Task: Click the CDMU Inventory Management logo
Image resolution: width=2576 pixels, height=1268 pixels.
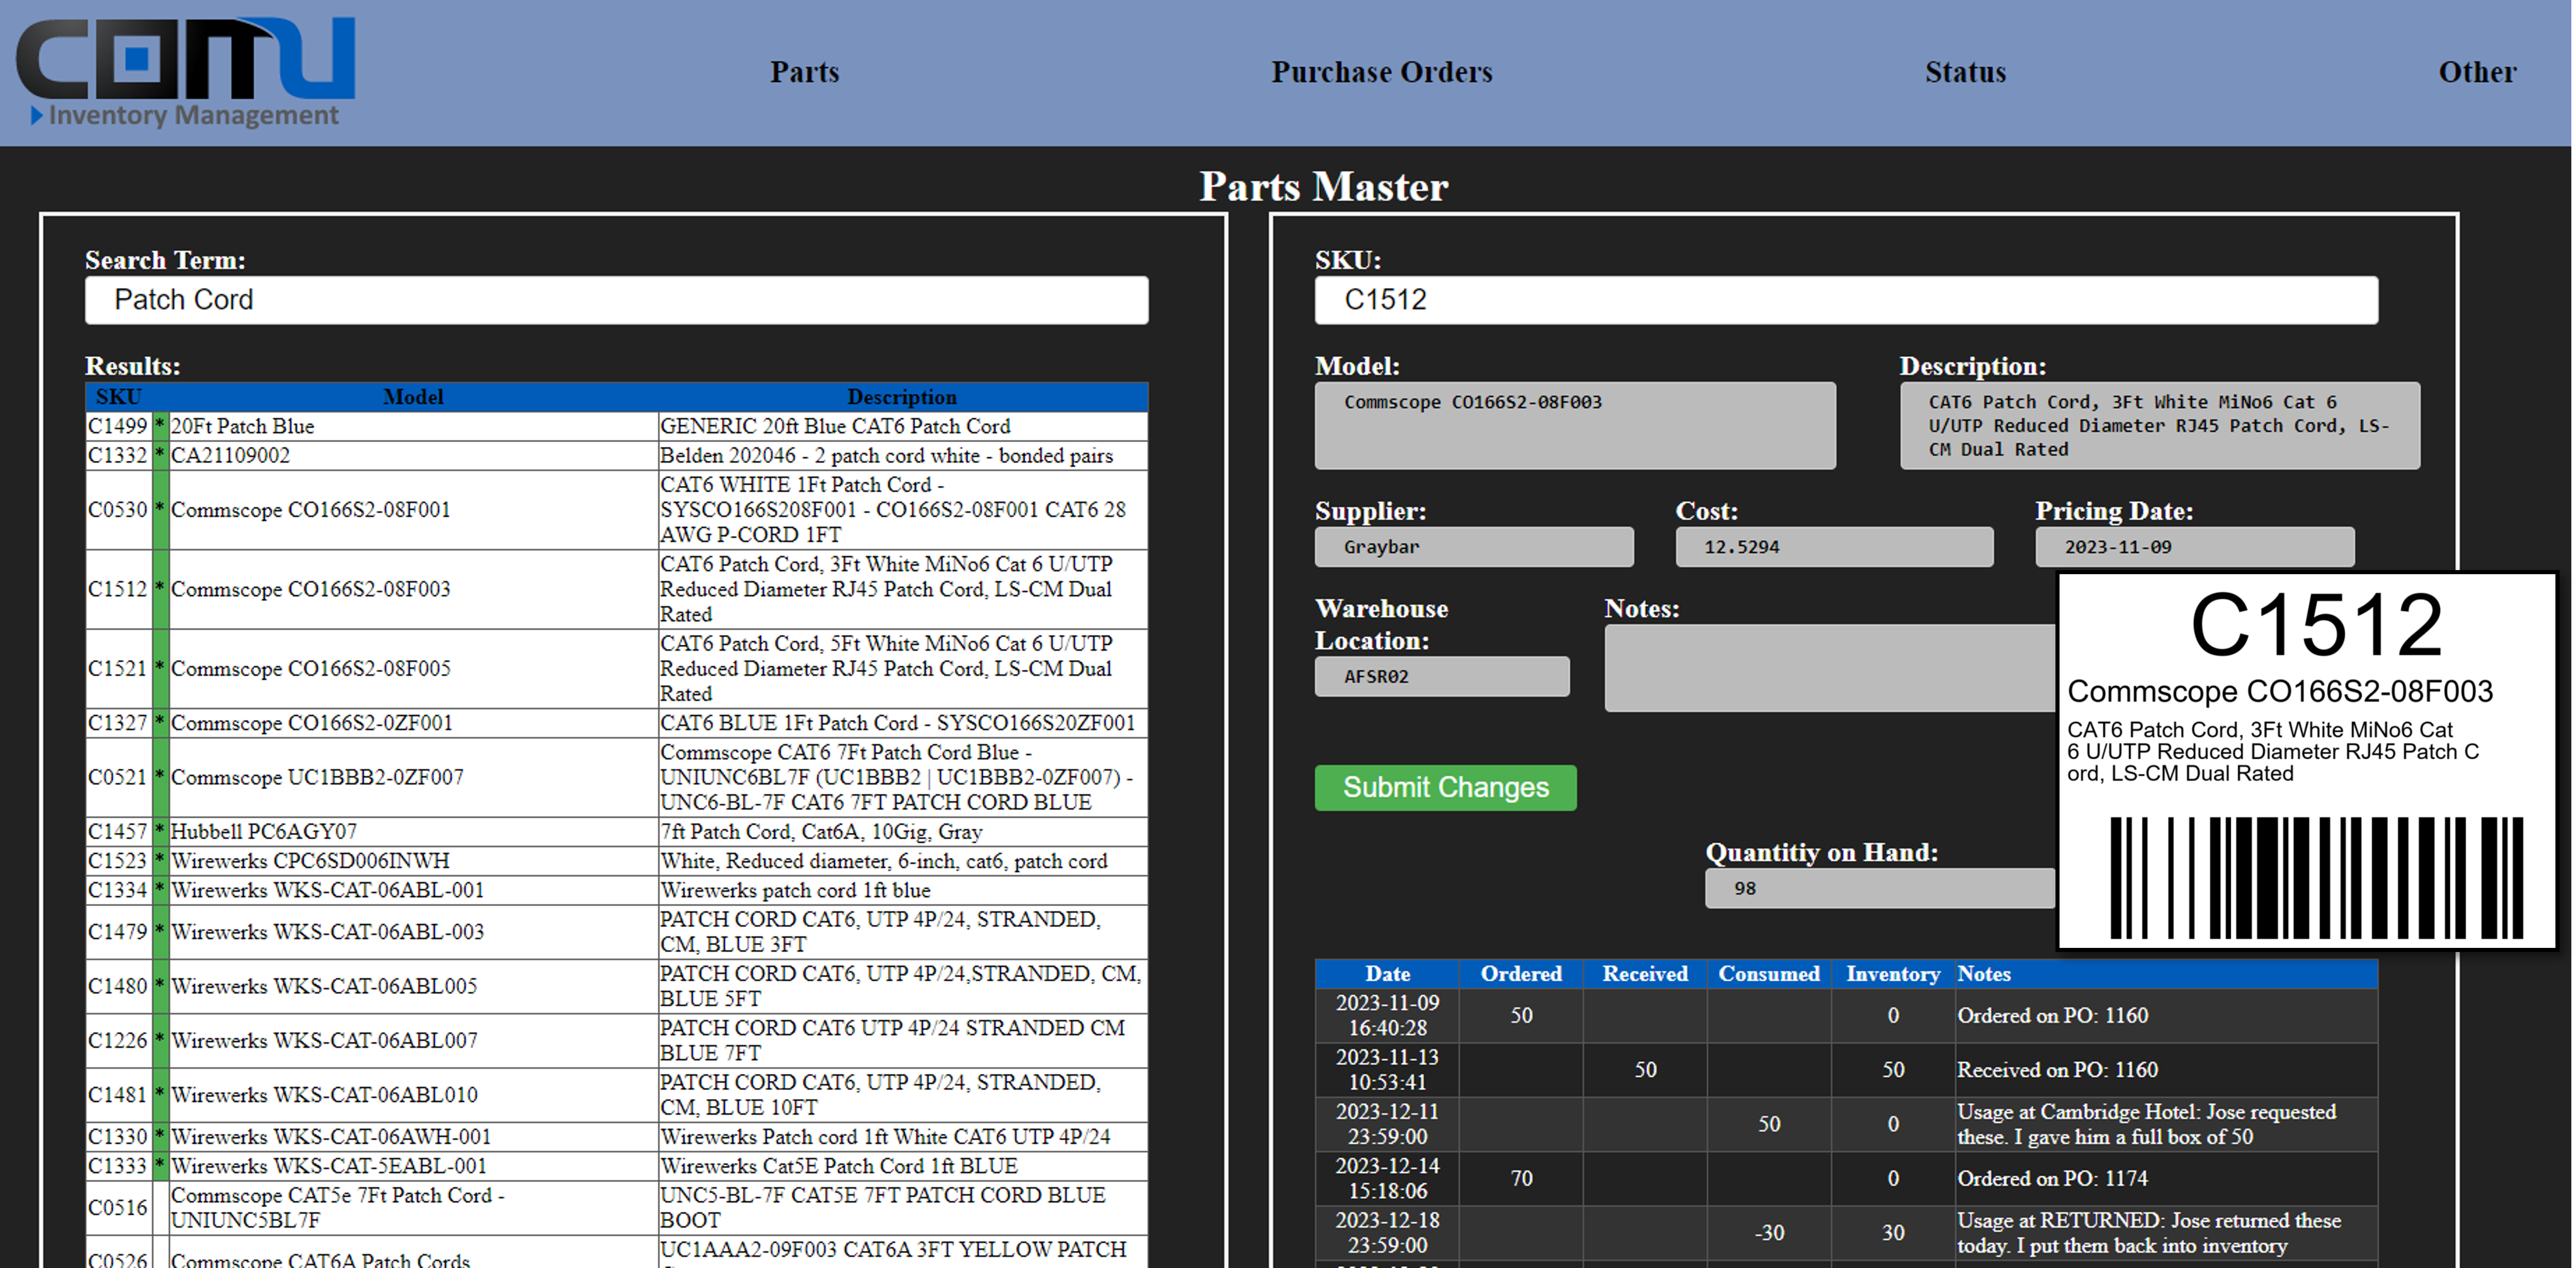Action: pyautogui.click(x=186, y=72)
